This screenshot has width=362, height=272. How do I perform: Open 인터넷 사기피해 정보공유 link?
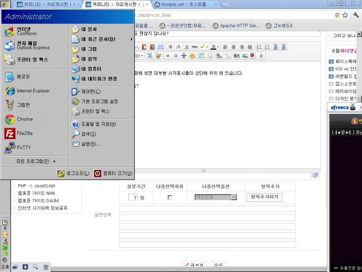(43, 208)
